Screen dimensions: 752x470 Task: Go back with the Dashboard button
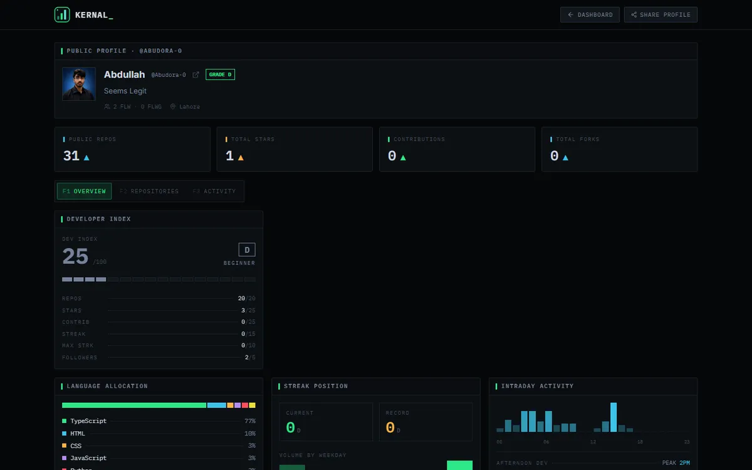point(590,14)
